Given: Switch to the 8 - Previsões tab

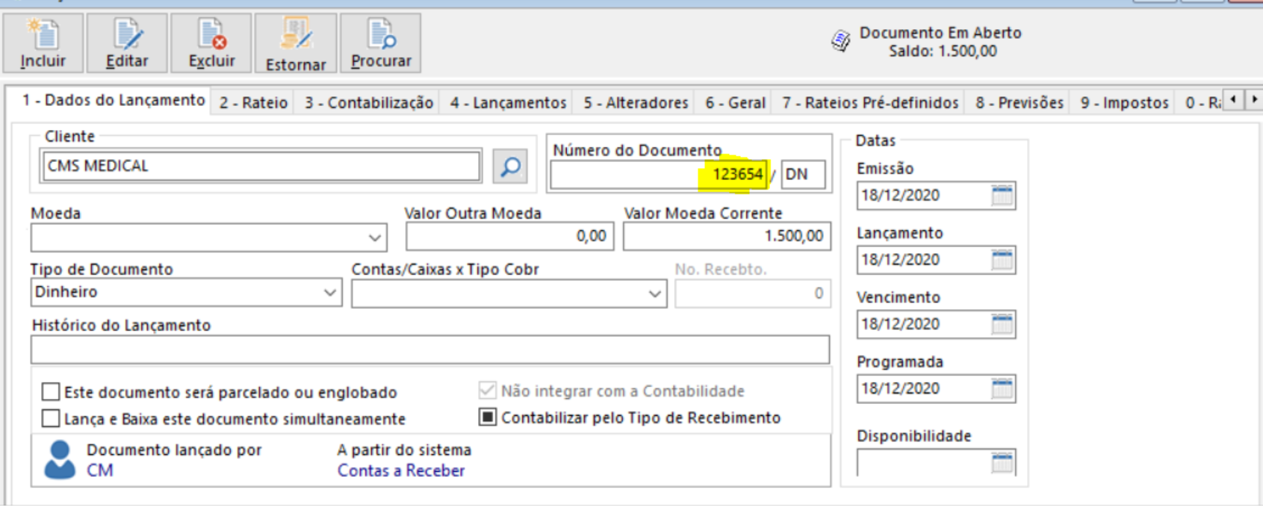Looking at the screenshot, I should [1020, 102].
